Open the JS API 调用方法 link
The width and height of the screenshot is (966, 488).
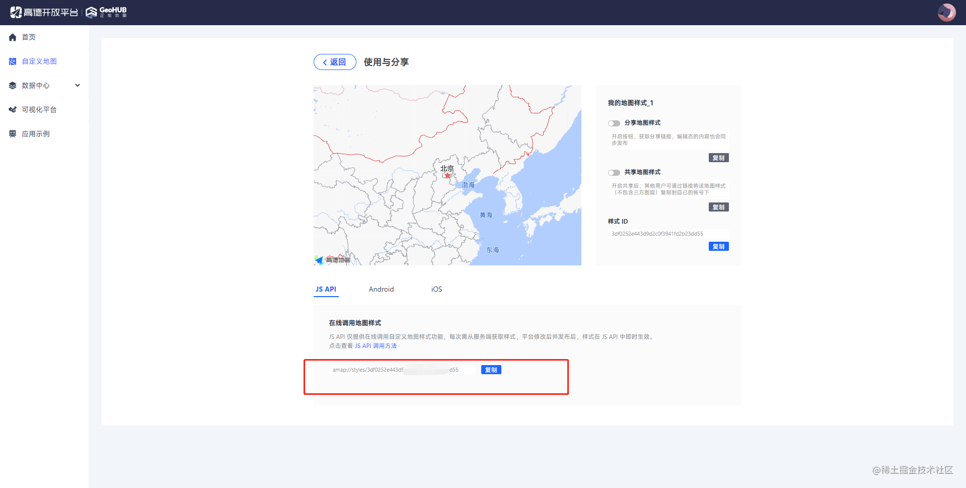tap(376, 346)
